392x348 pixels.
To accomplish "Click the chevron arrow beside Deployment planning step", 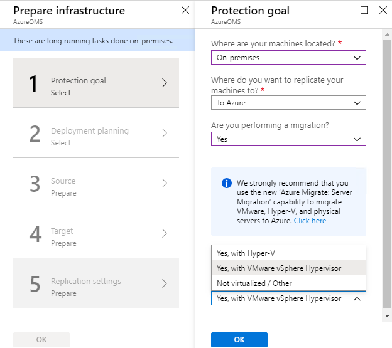I will pyautogui.click(x=164, y=133).
